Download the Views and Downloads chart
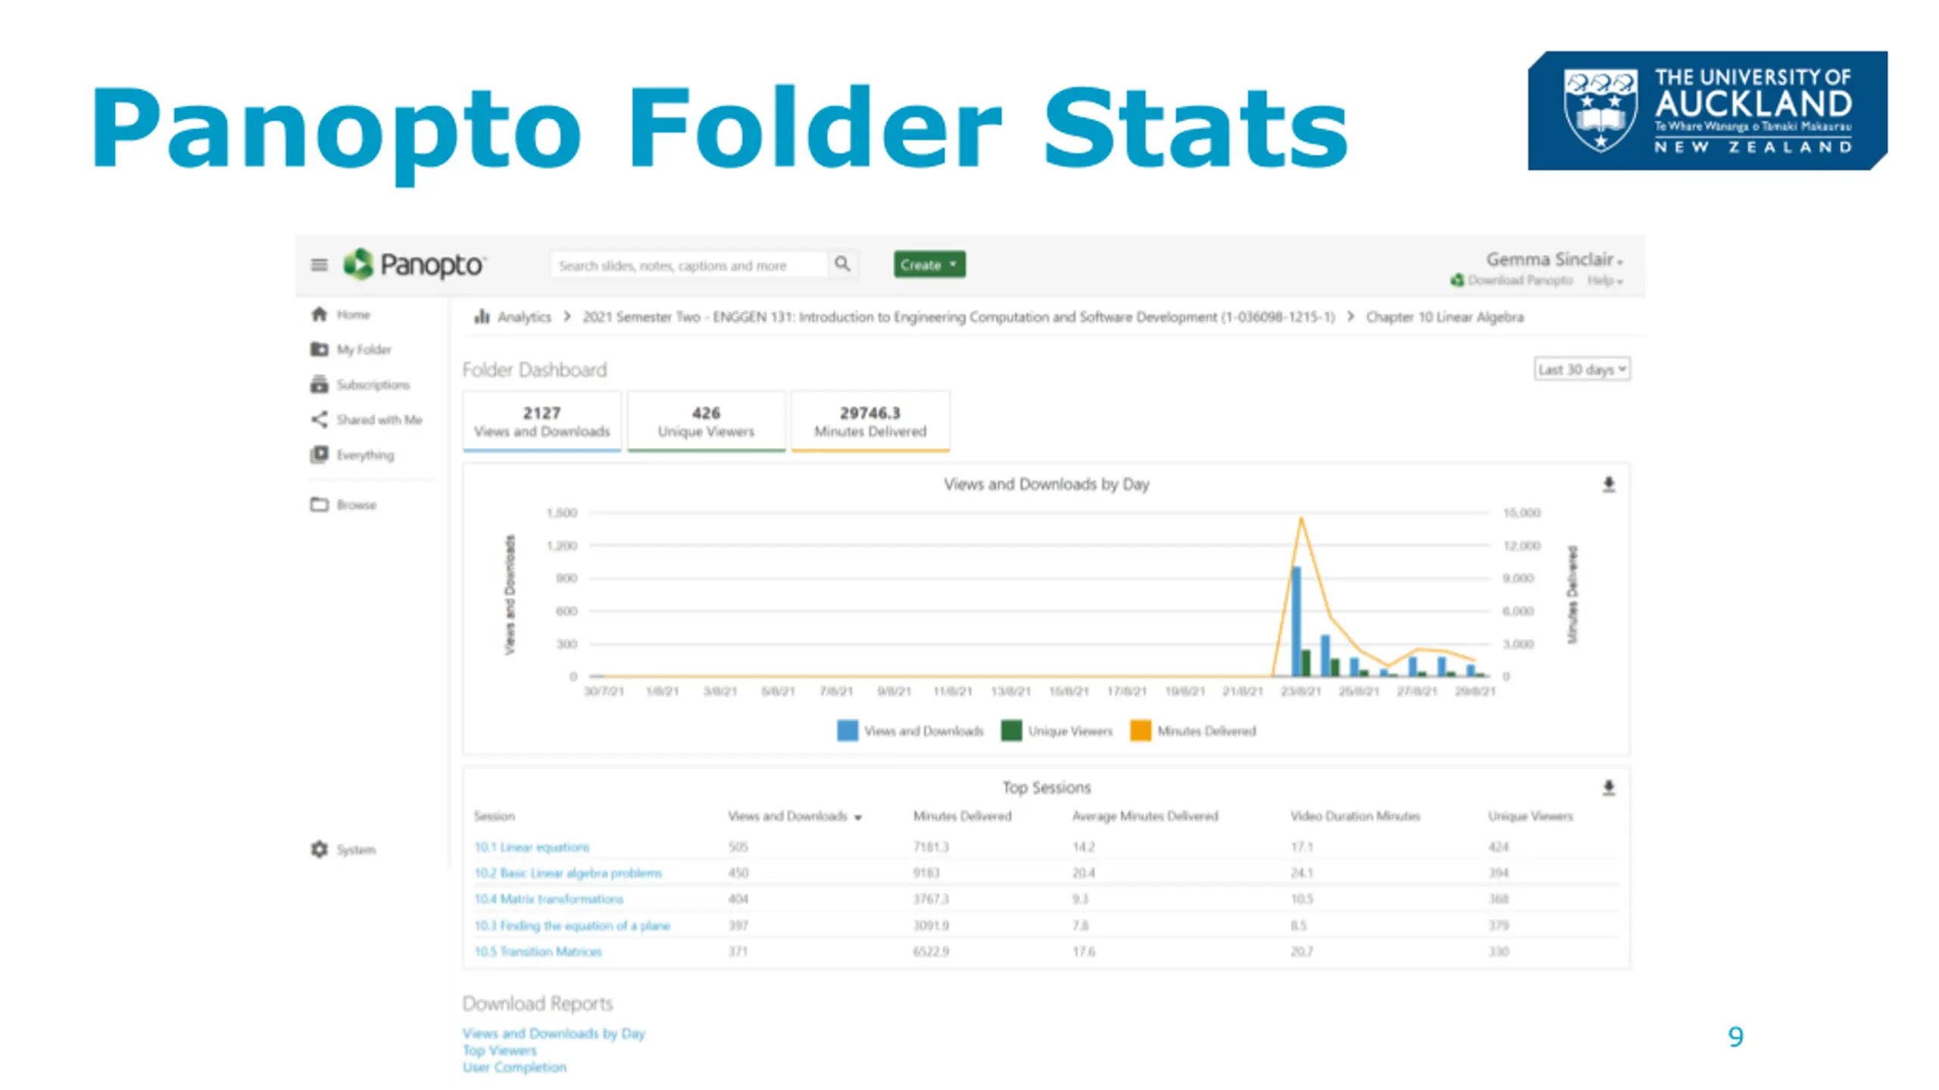Viewport: 1939px width, 1090px height. (1609, 484)
